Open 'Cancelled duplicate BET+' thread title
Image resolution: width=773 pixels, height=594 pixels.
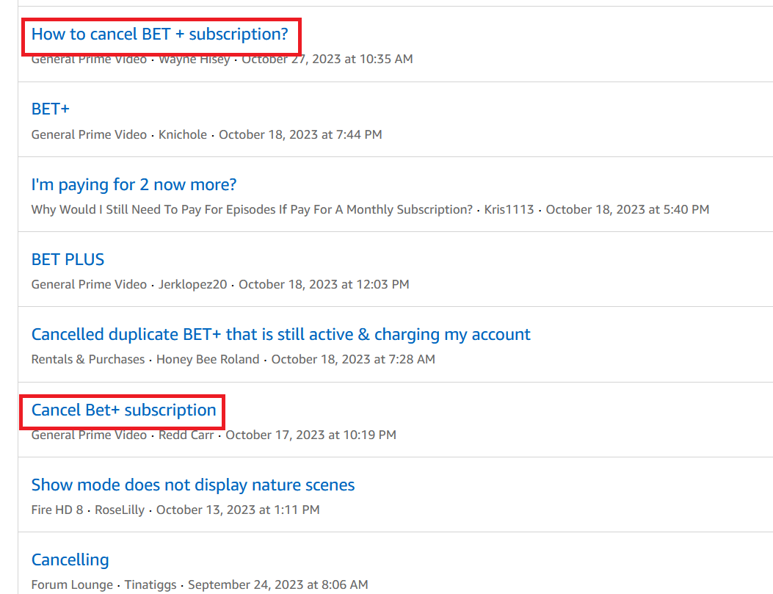pyautogui.click(x=280, y=335)
